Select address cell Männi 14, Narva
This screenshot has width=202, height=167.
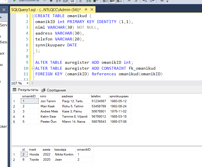(x=75, y=122)
